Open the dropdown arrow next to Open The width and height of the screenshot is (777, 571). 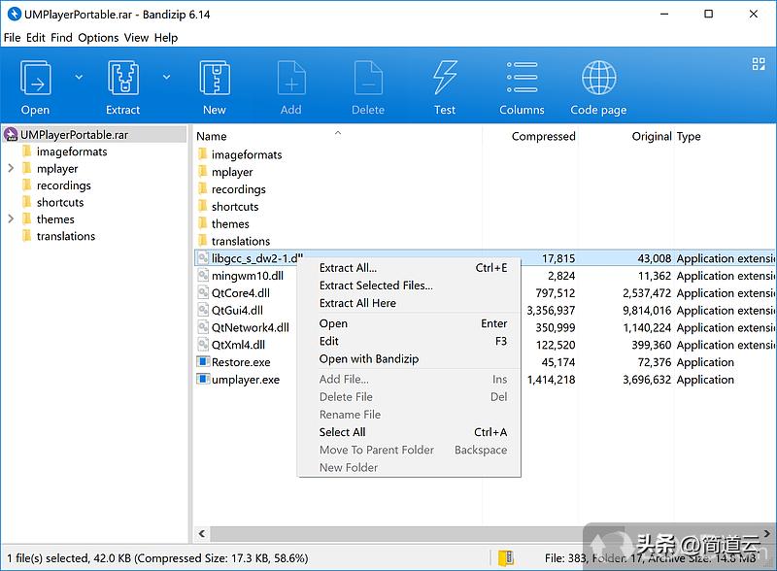click(80, 78)
